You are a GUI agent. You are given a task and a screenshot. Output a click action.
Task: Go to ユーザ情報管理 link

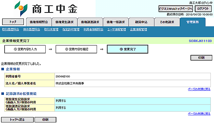[x=117, y=30]
